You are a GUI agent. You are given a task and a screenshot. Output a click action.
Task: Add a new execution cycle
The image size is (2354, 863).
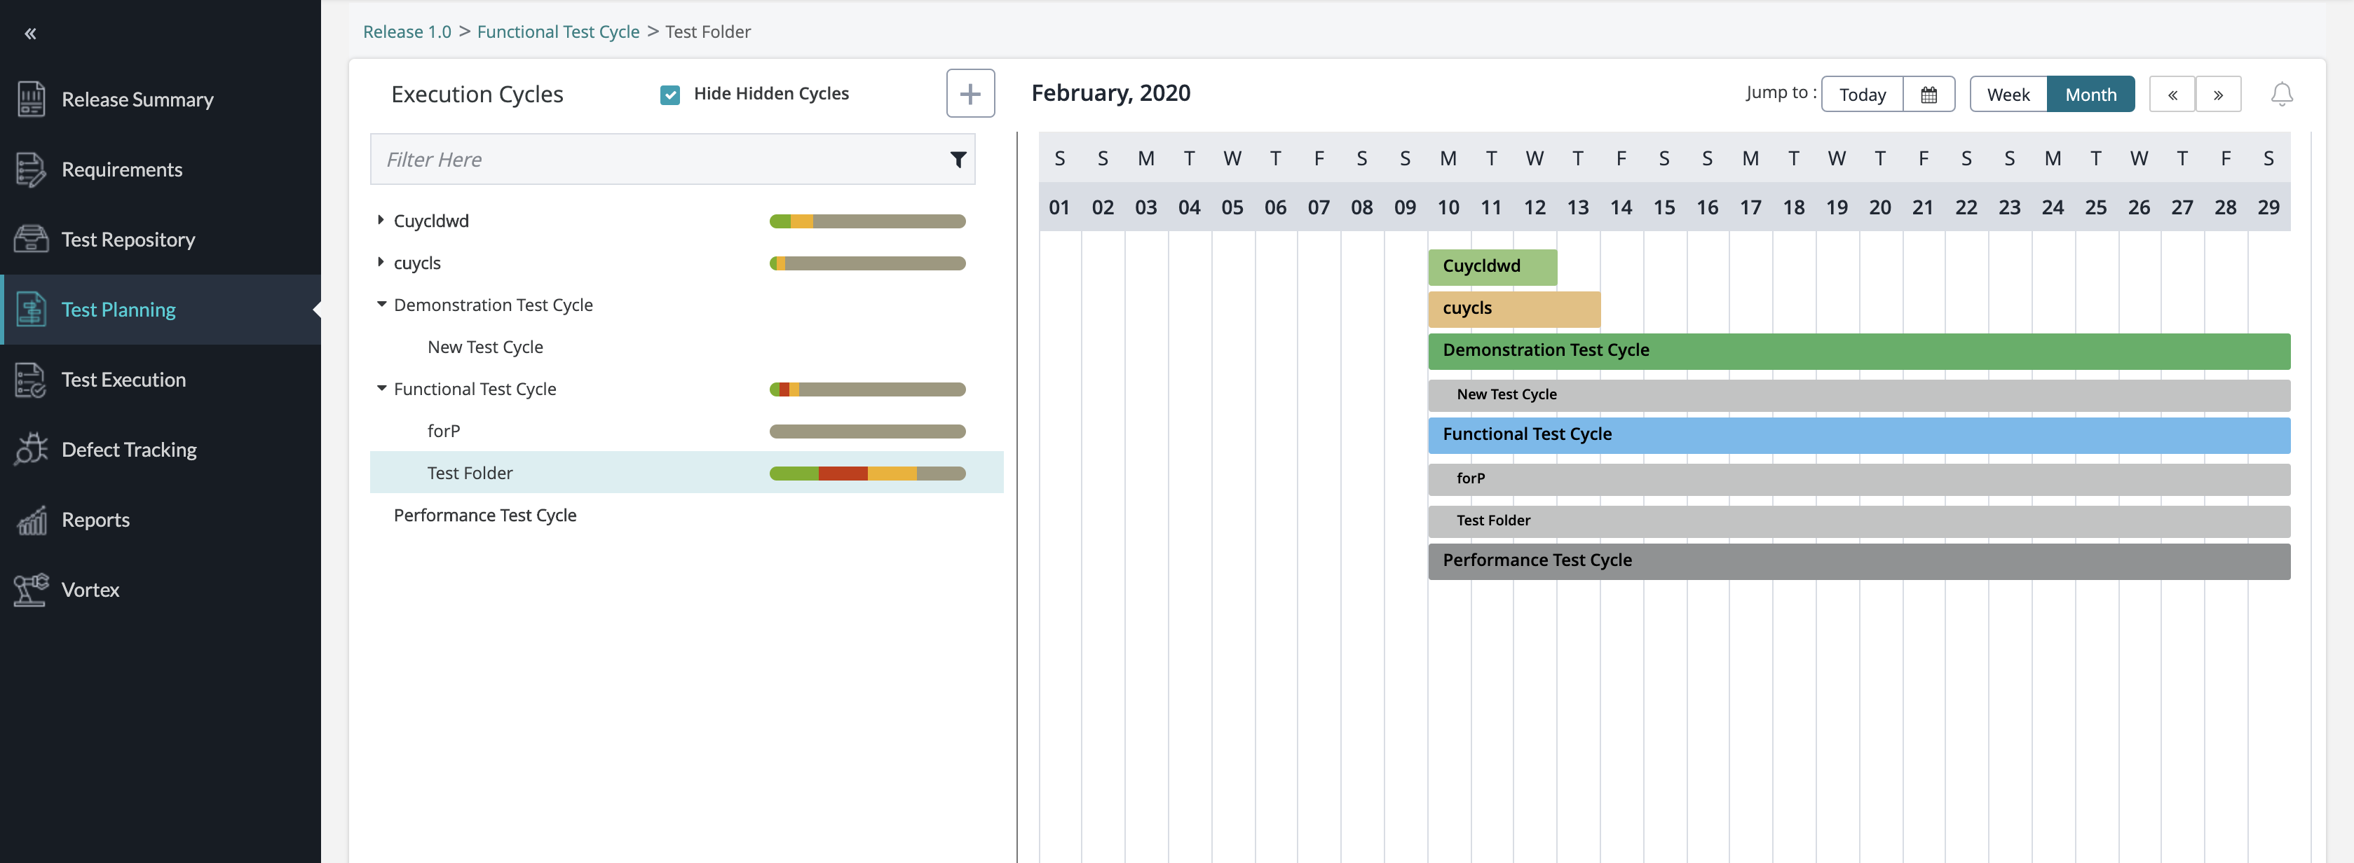click(x=970, y=93)
